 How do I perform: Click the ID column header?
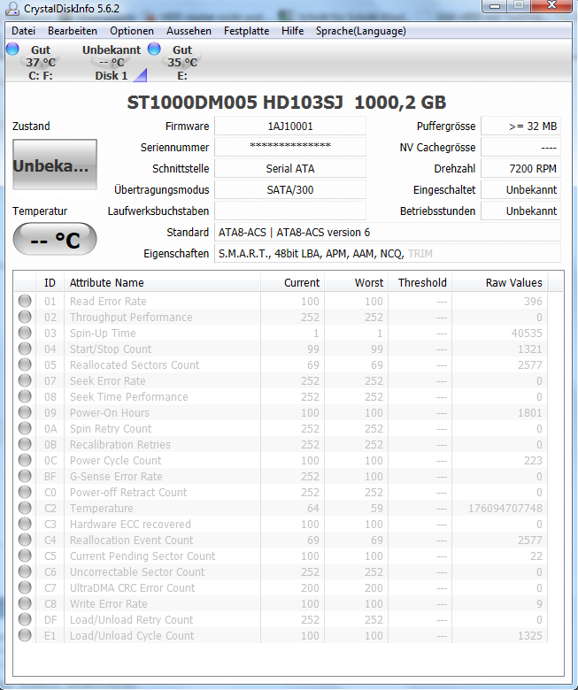point(50,282)
